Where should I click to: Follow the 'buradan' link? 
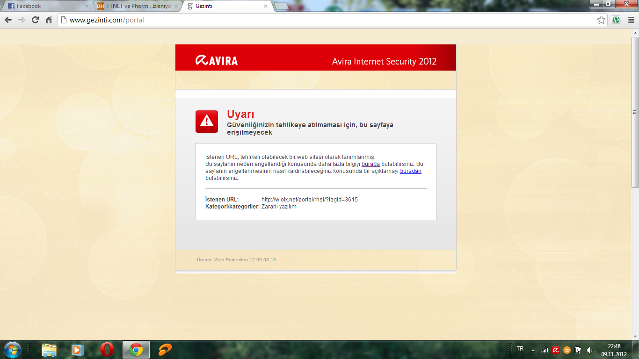411,171
